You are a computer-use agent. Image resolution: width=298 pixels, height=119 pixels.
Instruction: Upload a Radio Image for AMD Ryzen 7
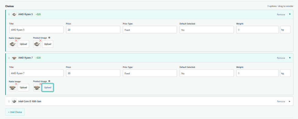[x=23, y=87]
